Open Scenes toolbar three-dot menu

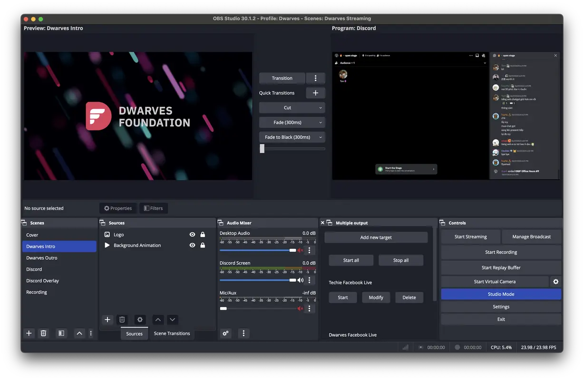pos(91,333)
